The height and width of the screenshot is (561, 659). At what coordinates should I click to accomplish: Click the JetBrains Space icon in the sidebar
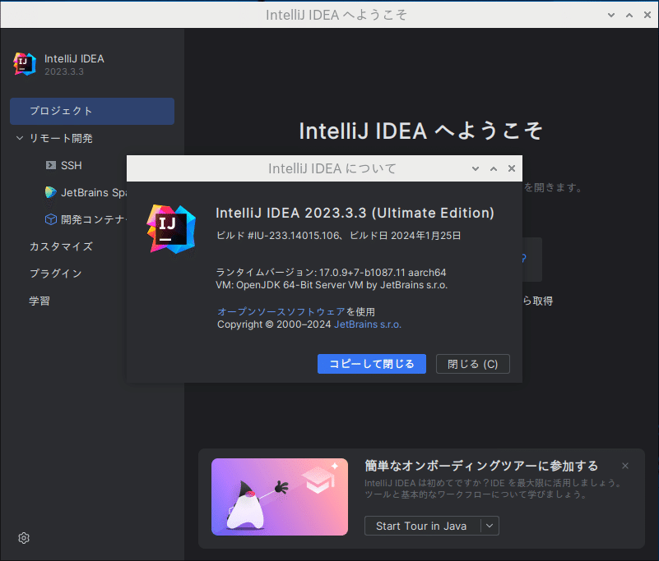pos(51,192)
